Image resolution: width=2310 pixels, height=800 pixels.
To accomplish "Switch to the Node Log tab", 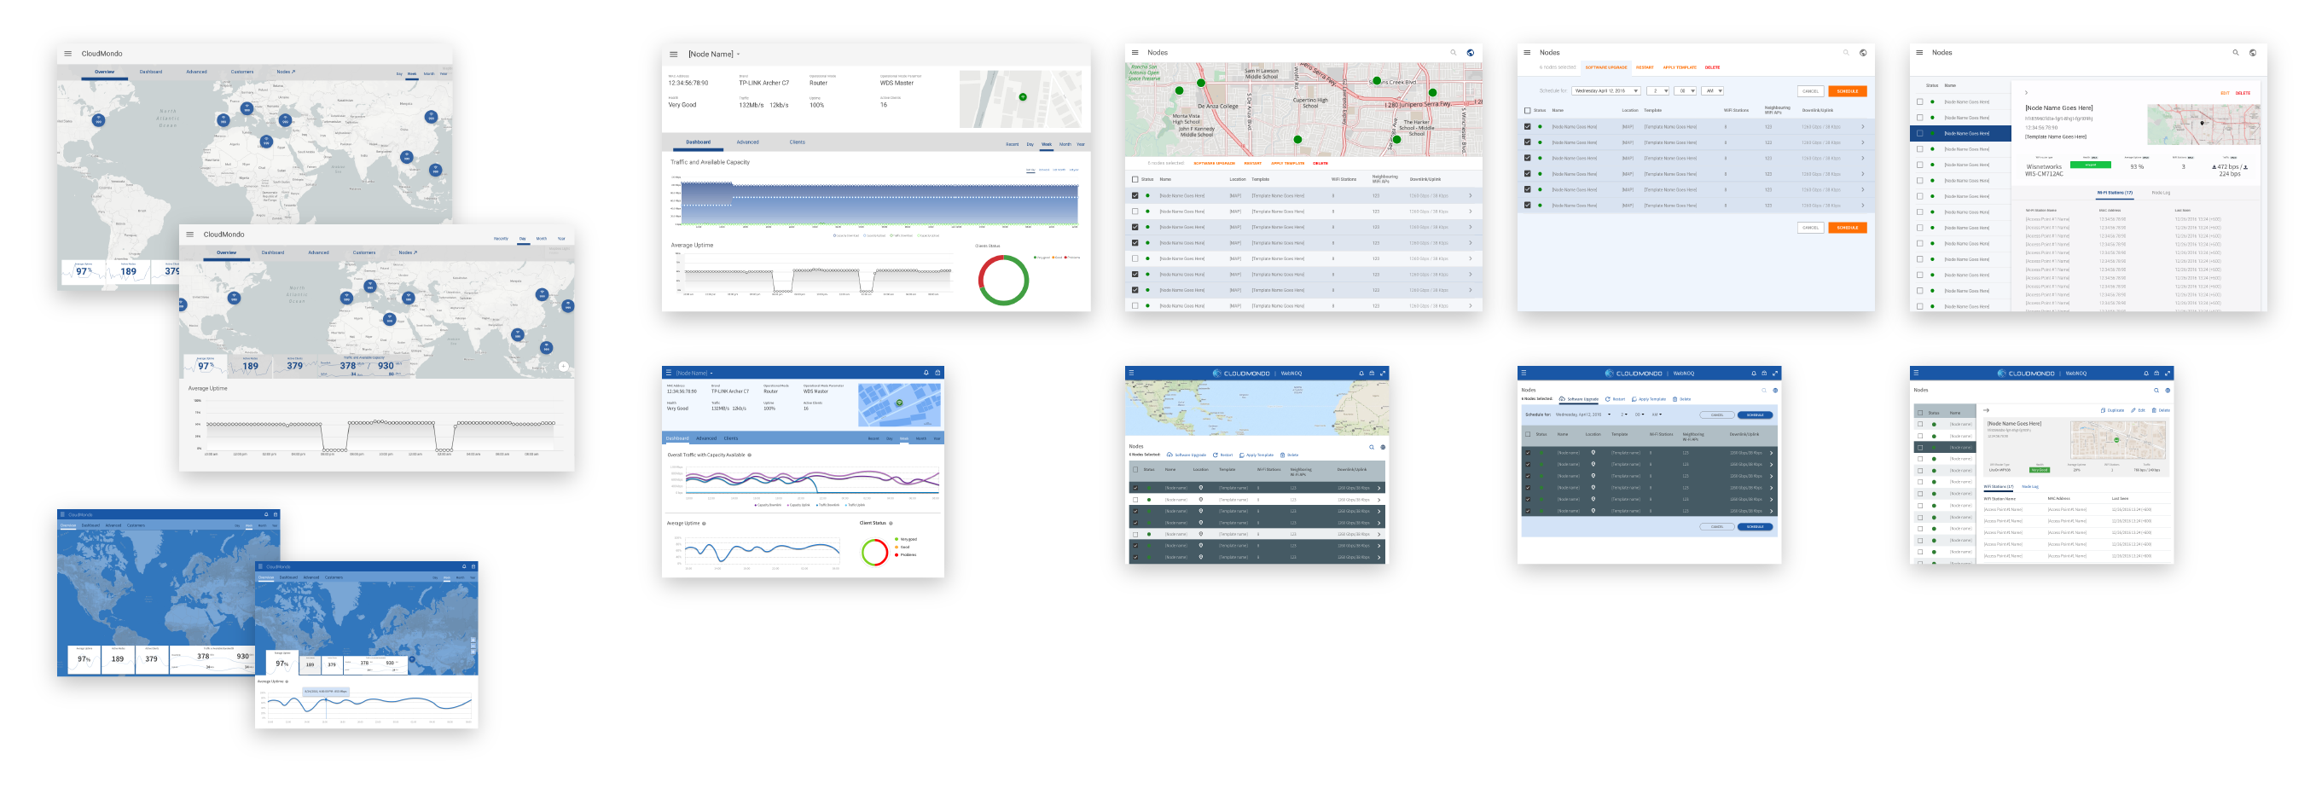I will pos(2161,193).
